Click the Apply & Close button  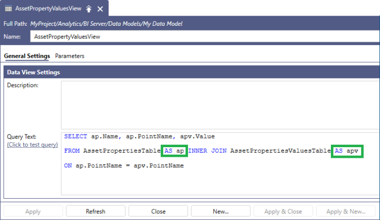[283, 211]
